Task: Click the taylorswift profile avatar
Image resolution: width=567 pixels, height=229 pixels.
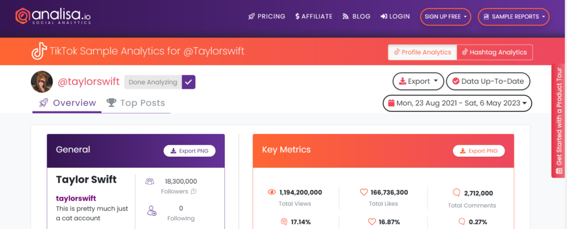Action: click(42, 82)
